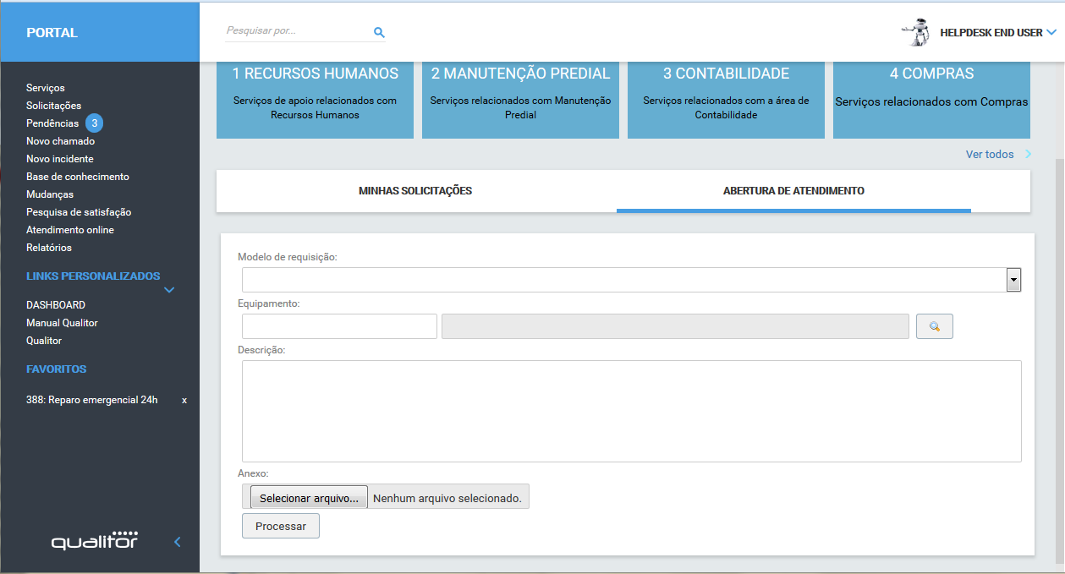Click the Pendências badge showing 3
This screenshot has width=1065, height=574.
[95, 123]
